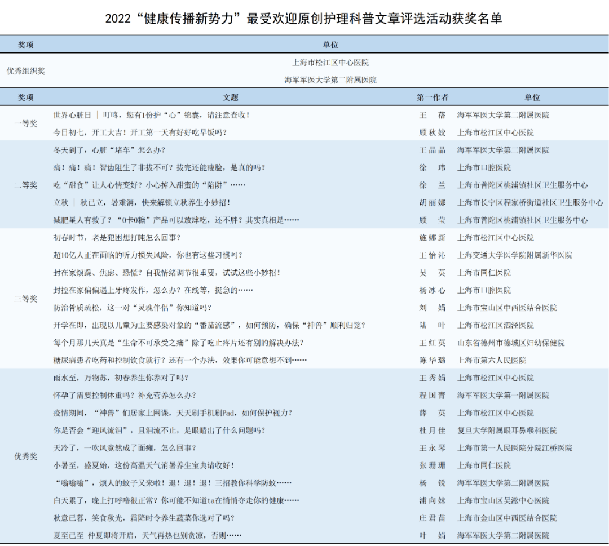Click unit '上海市金山区中西医结合医院'

click(x=507, y=518)
